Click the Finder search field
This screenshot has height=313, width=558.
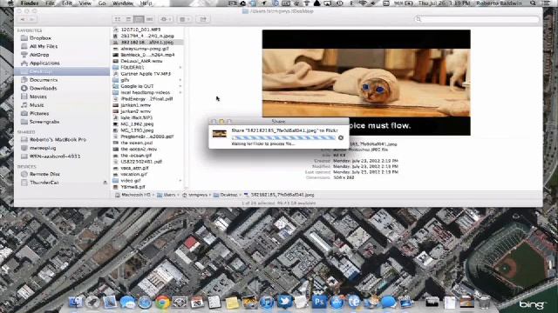pyautogui.click(x=477, y=19)
